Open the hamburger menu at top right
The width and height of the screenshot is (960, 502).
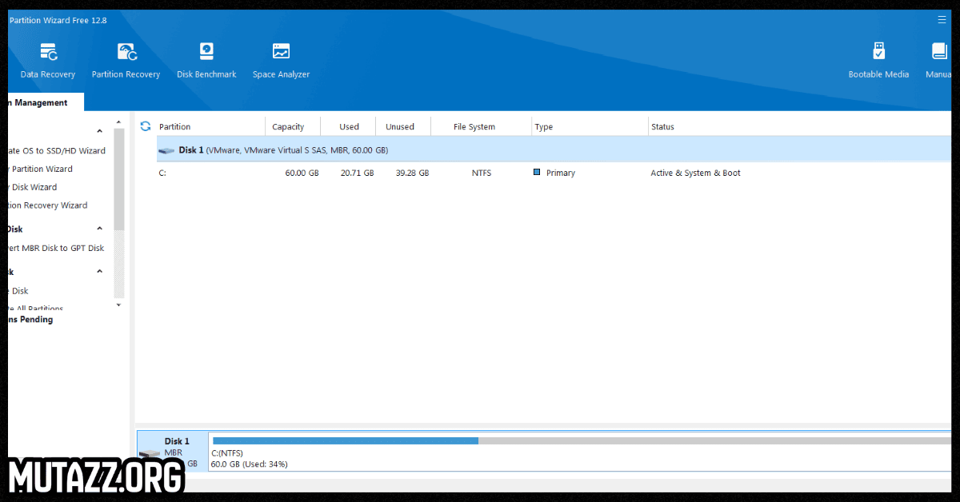coord(942,19)
